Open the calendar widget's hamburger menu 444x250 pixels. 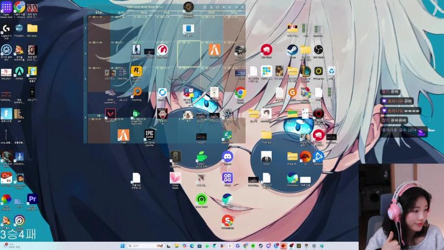(242, 7)
